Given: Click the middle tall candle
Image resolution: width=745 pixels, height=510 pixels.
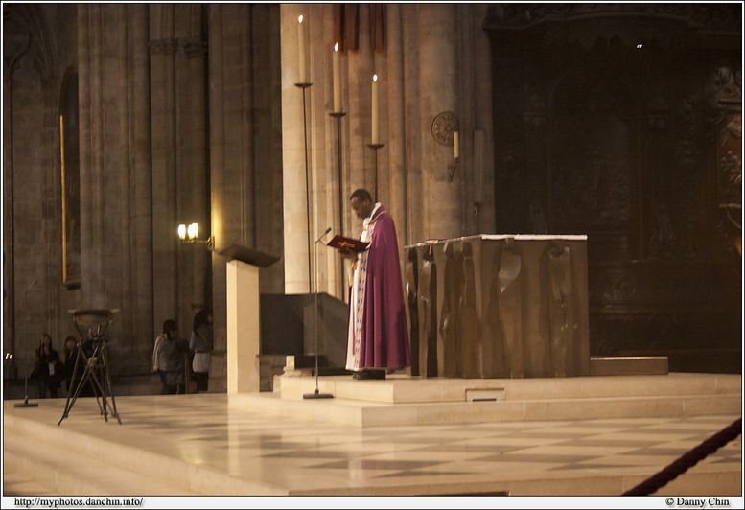Looking at the screenshot, I should pos(337,79).
